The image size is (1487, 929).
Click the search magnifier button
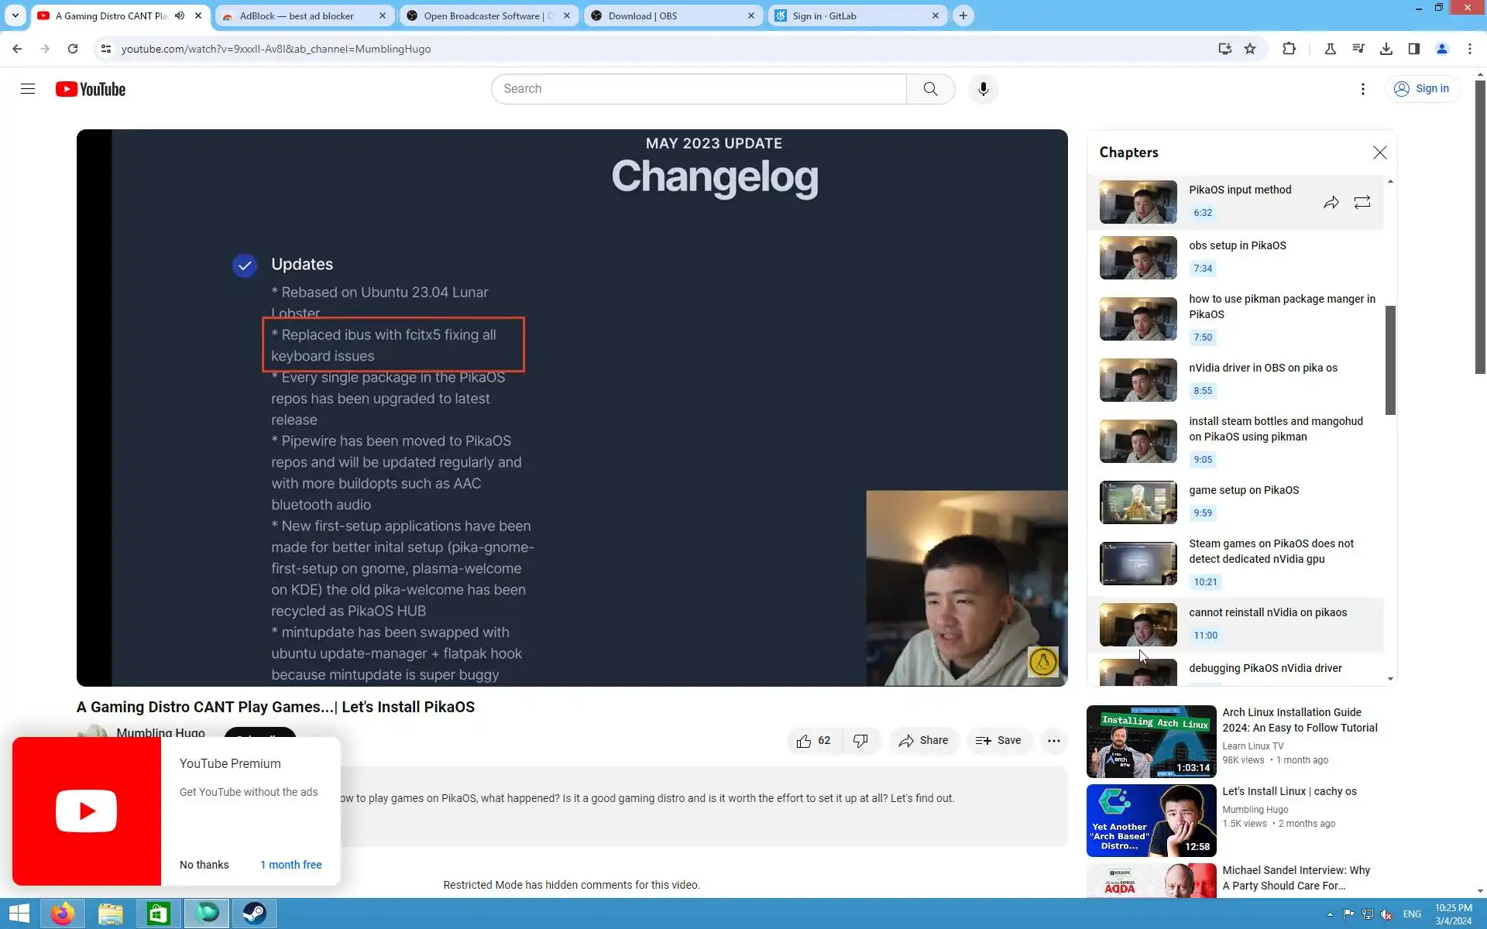[x=930, y=89]
